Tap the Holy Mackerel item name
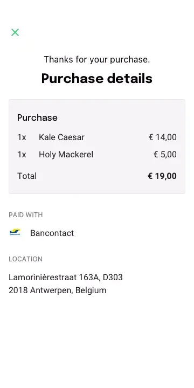The height and width of the screenshot is (388, 194). 66,155
